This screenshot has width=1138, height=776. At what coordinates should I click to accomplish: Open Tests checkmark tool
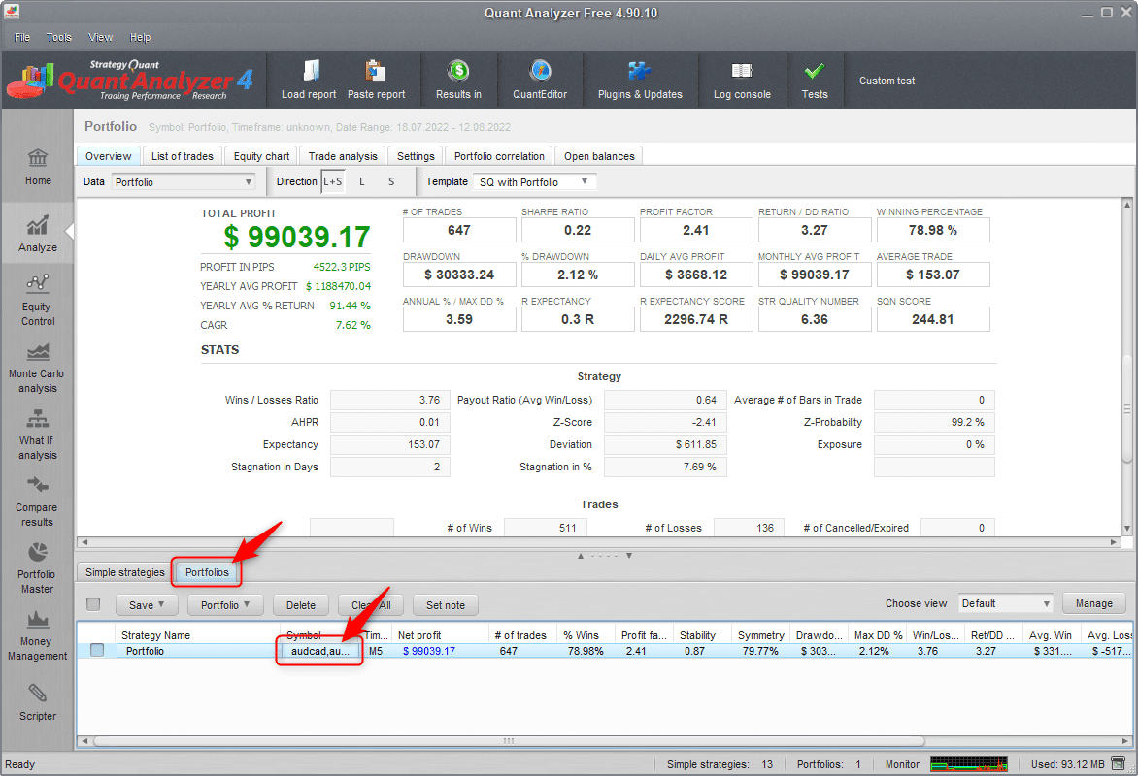pyautogui.click(x=815, y=80)
